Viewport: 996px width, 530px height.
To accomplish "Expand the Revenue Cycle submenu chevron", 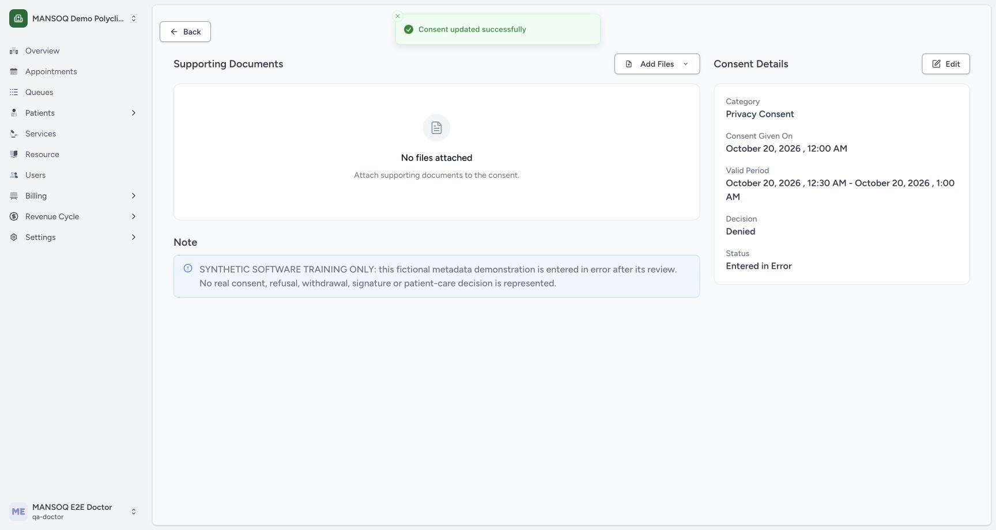I will [x=134, y=216].
